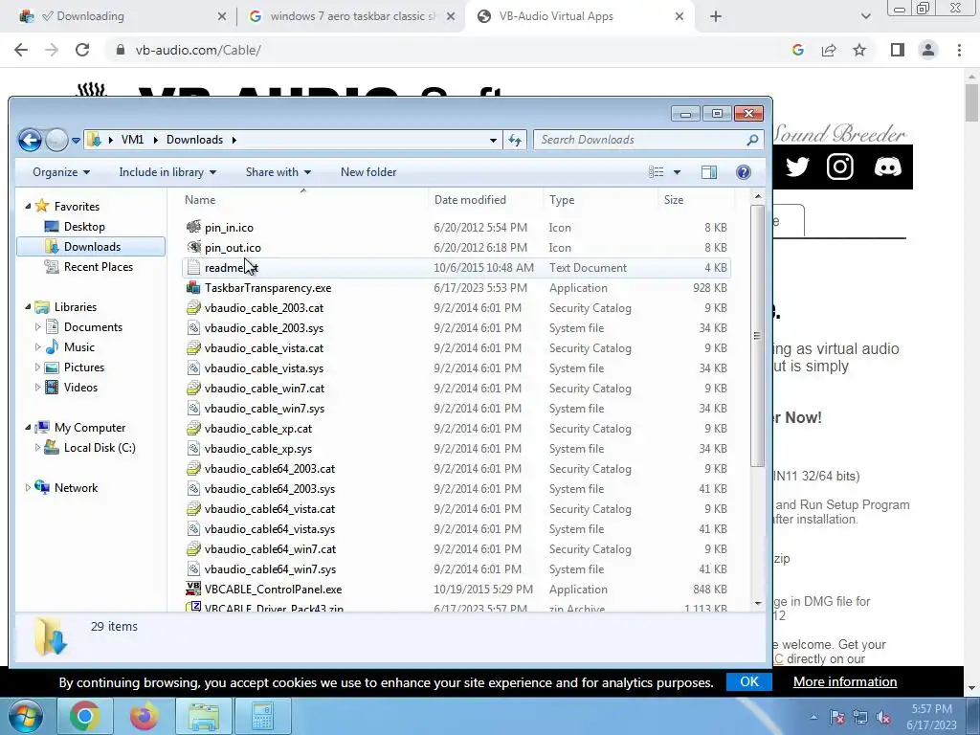Open Share with menu
The height and width of the screenshot is (735, 980).
click(278, 172)
